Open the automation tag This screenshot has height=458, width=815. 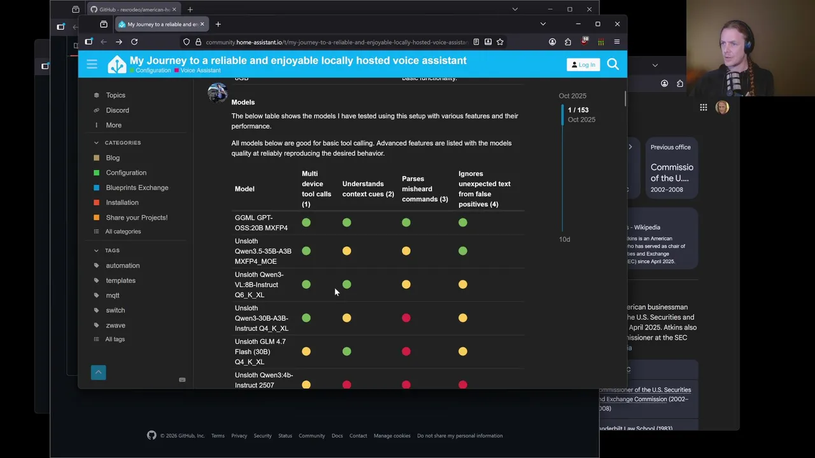(122, 265)
